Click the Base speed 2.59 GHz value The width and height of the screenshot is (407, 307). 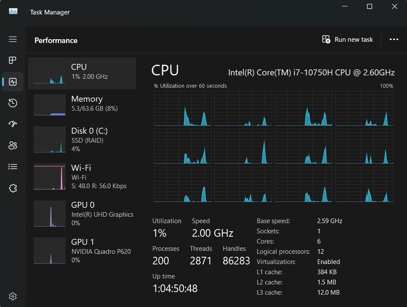coord(330,221)
